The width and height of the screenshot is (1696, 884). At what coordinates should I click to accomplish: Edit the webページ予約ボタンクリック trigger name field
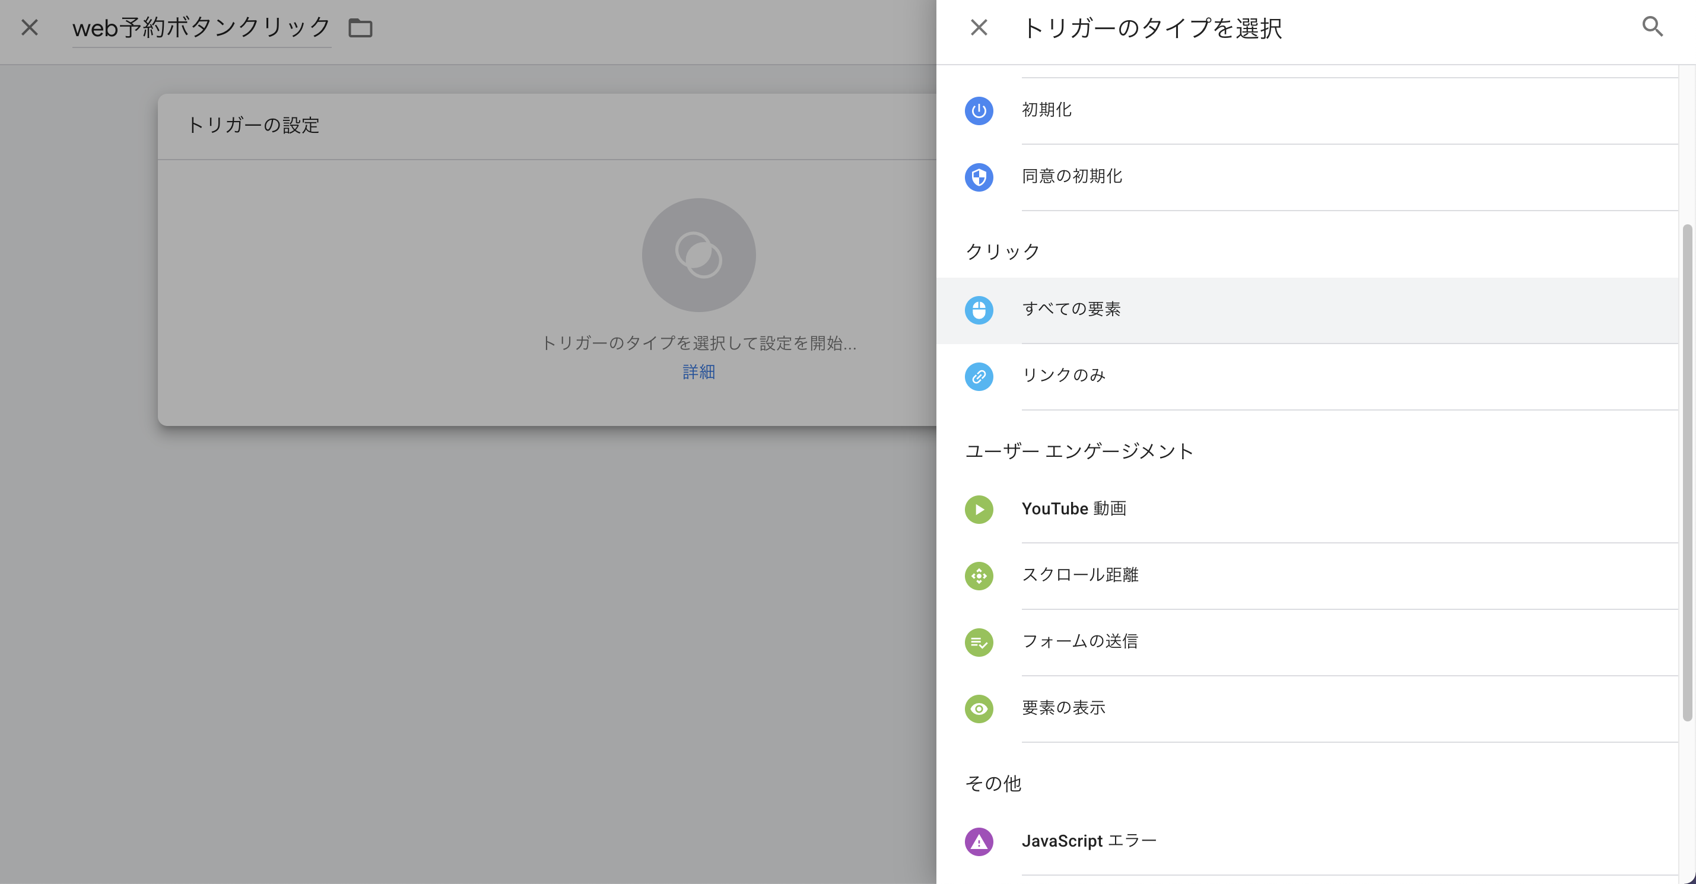coord(201,28)
